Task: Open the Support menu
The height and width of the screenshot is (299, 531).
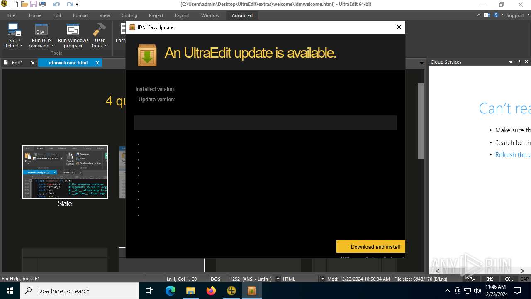Action: [x=515, y=15]
